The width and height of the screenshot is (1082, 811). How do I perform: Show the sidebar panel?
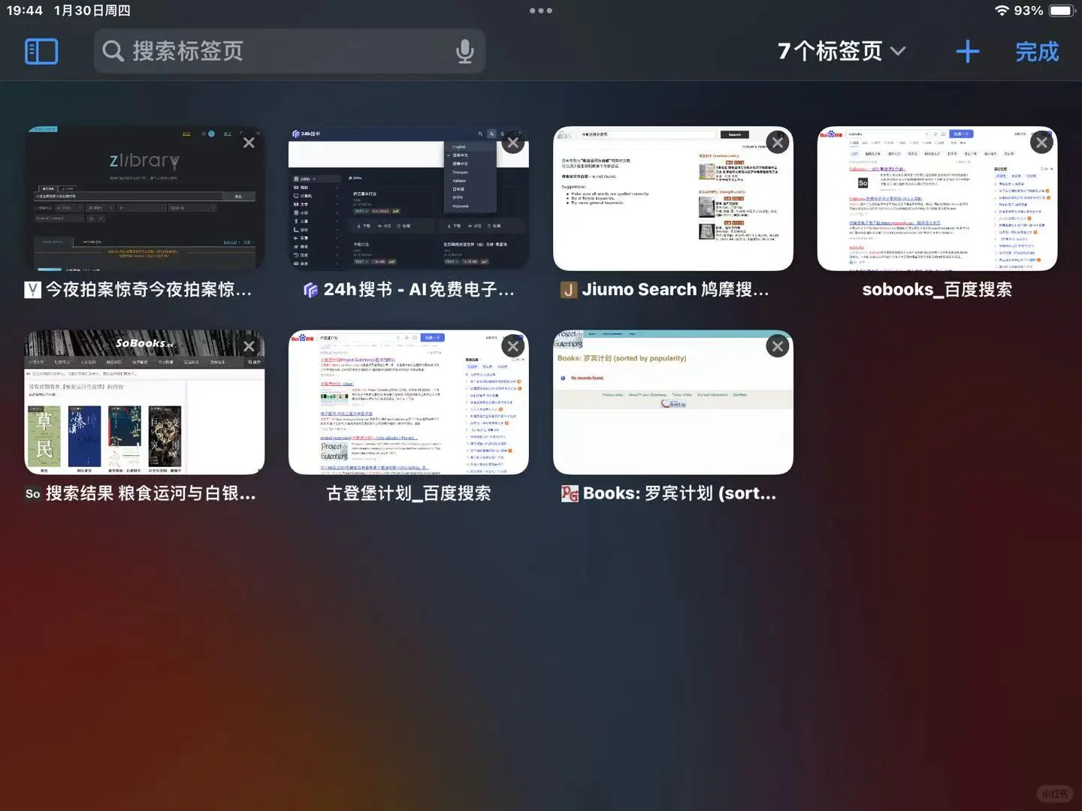[41, 52]
